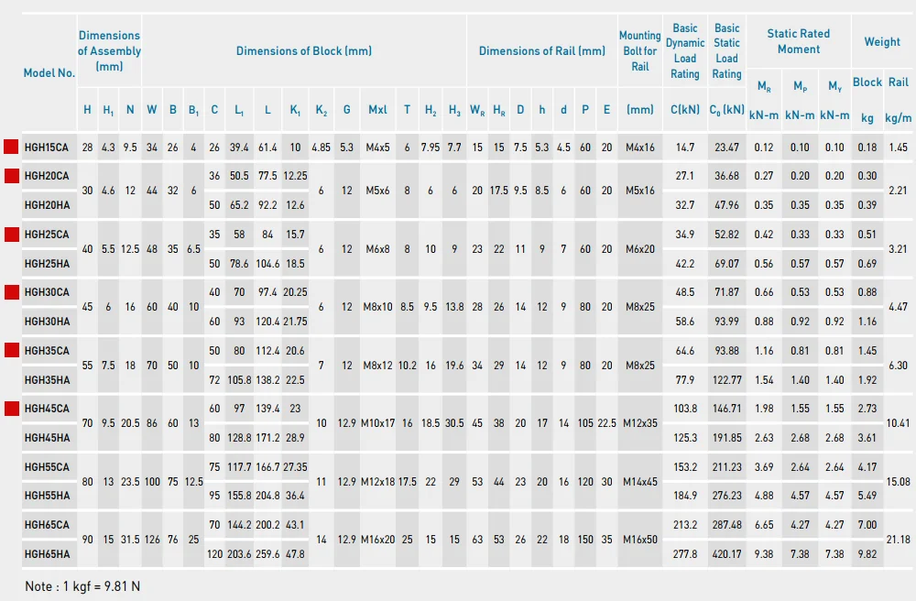
Task: Select static load value '191.85'
Action: [x=726, y=437]
